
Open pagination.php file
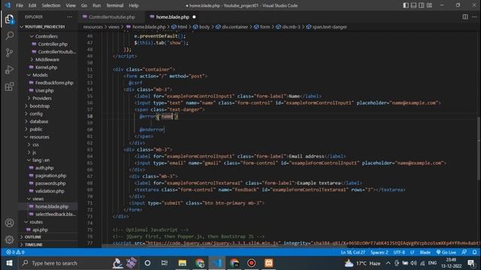[50, 175]
